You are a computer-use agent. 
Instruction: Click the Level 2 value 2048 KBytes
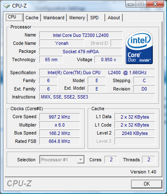135,133
